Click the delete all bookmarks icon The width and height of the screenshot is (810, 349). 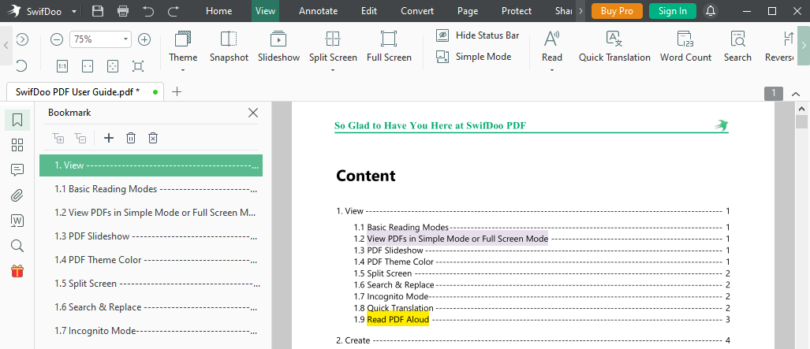pos(153,138)
